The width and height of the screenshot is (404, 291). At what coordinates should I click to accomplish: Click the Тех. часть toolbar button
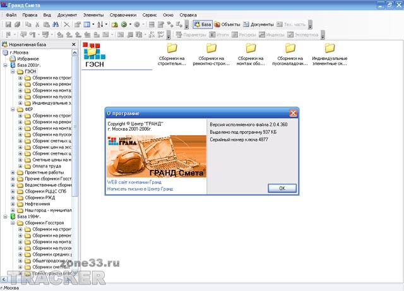(291, 25)
